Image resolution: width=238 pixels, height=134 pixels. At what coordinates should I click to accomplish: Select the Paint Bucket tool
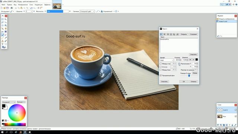coord(3,32)
